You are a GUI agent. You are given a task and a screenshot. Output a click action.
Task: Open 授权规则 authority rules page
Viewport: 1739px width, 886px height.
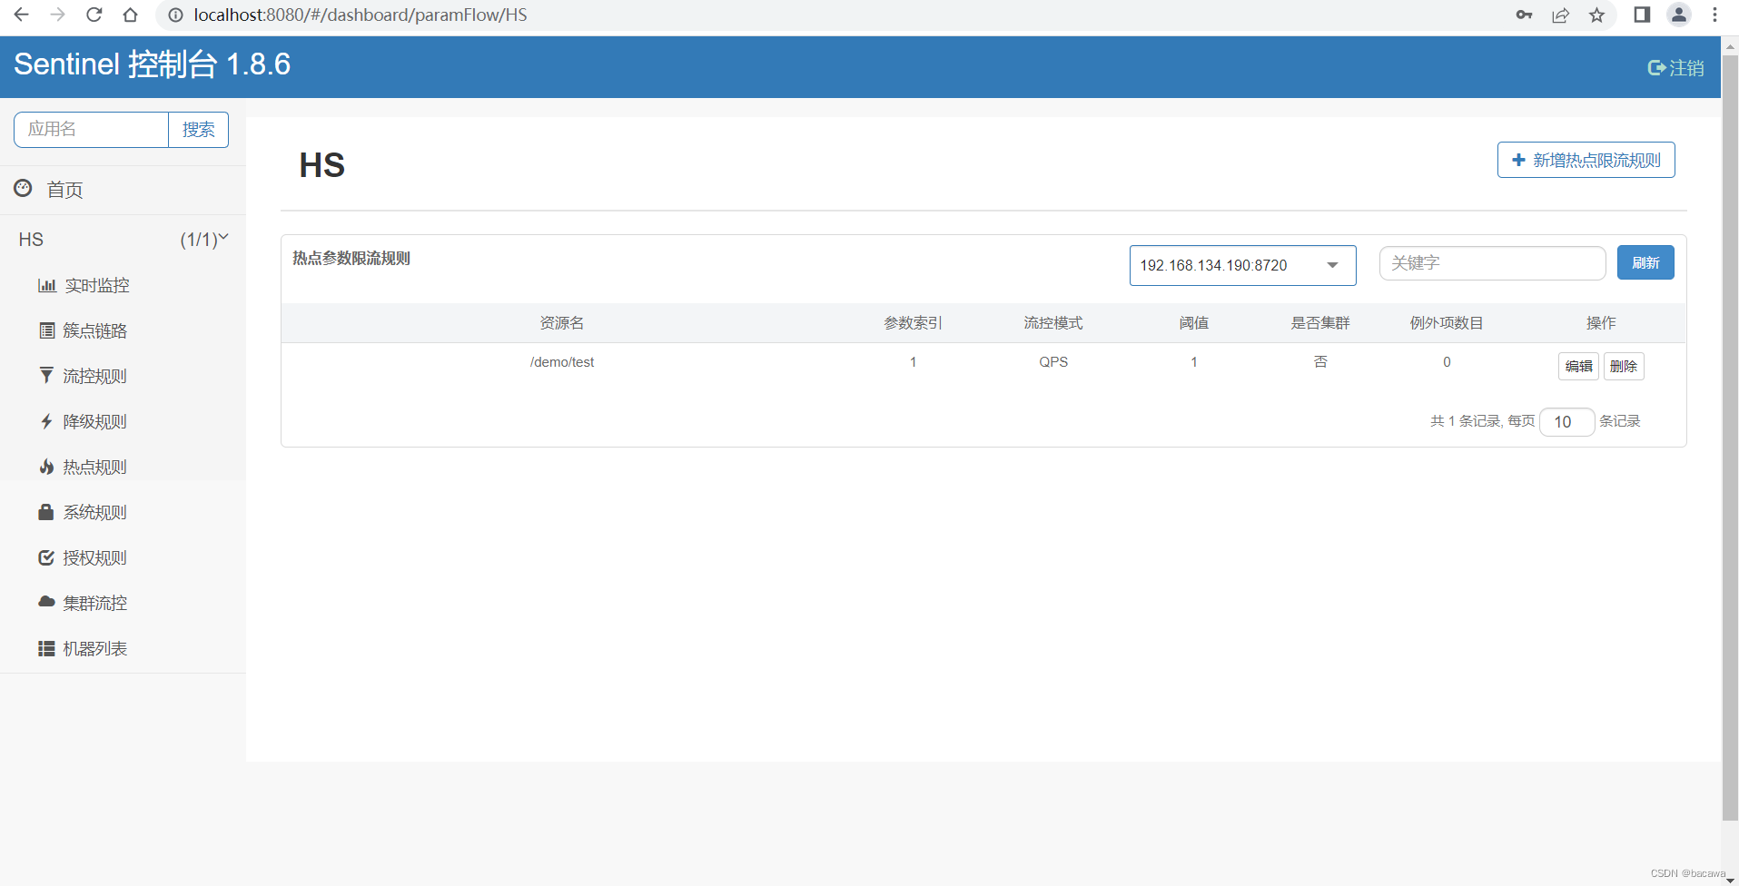point(94,557)
